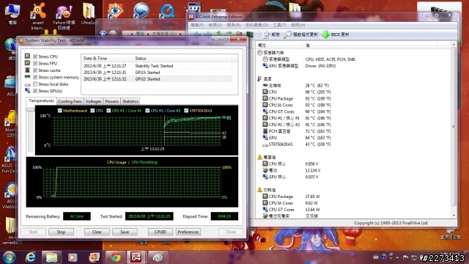Viewport: 469px width, 264px height.
Task: Click the Elapsed Time value field
Action: click(224, 216)
